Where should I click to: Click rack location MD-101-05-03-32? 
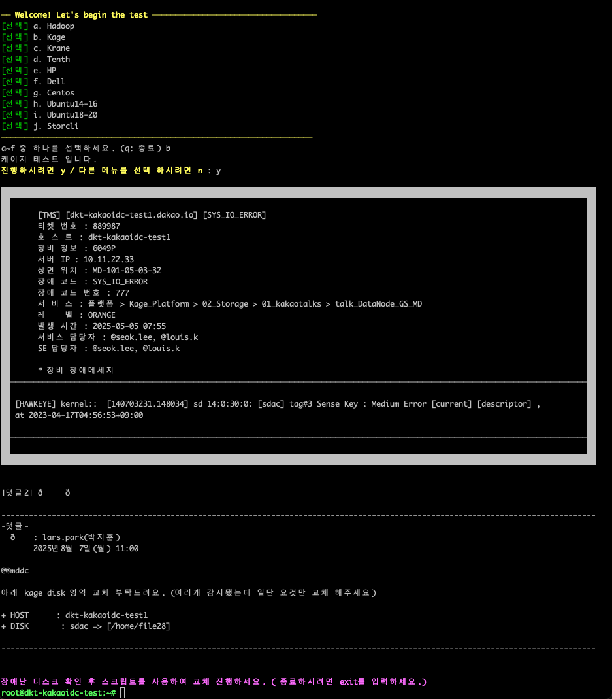point(127,271)
